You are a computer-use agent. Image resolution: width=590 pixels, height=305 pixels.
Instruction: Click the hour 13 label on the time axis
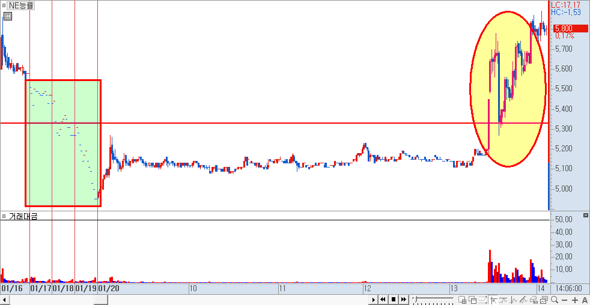tap(454, 288)
